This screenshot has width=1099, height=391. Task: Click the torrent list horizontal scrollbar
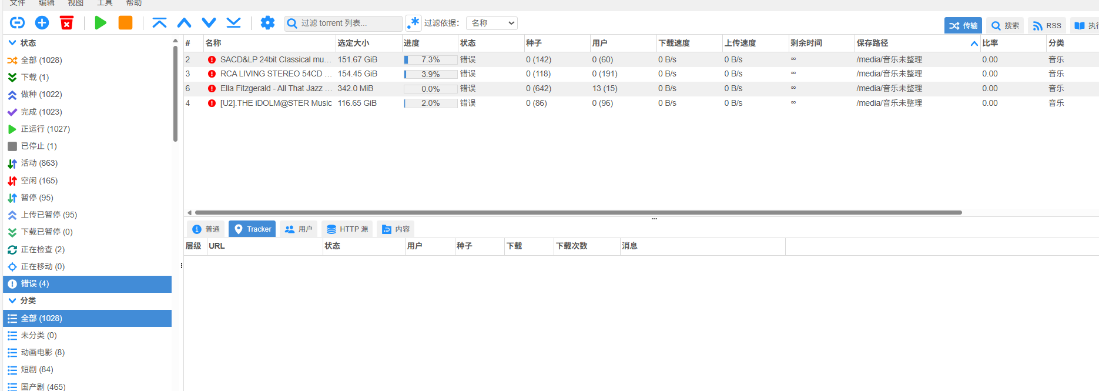(578, 212)
